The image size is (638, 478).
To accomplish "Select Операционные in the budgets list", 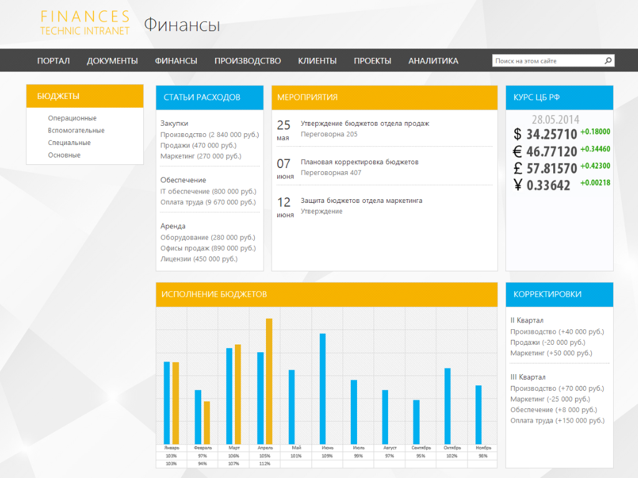I will tap(72, 118).
